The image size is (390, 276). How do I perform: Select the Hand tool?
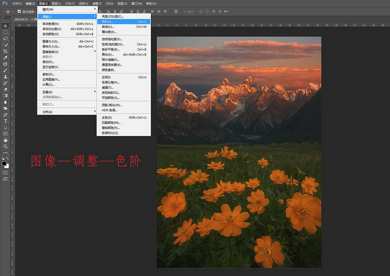[6, 140]
